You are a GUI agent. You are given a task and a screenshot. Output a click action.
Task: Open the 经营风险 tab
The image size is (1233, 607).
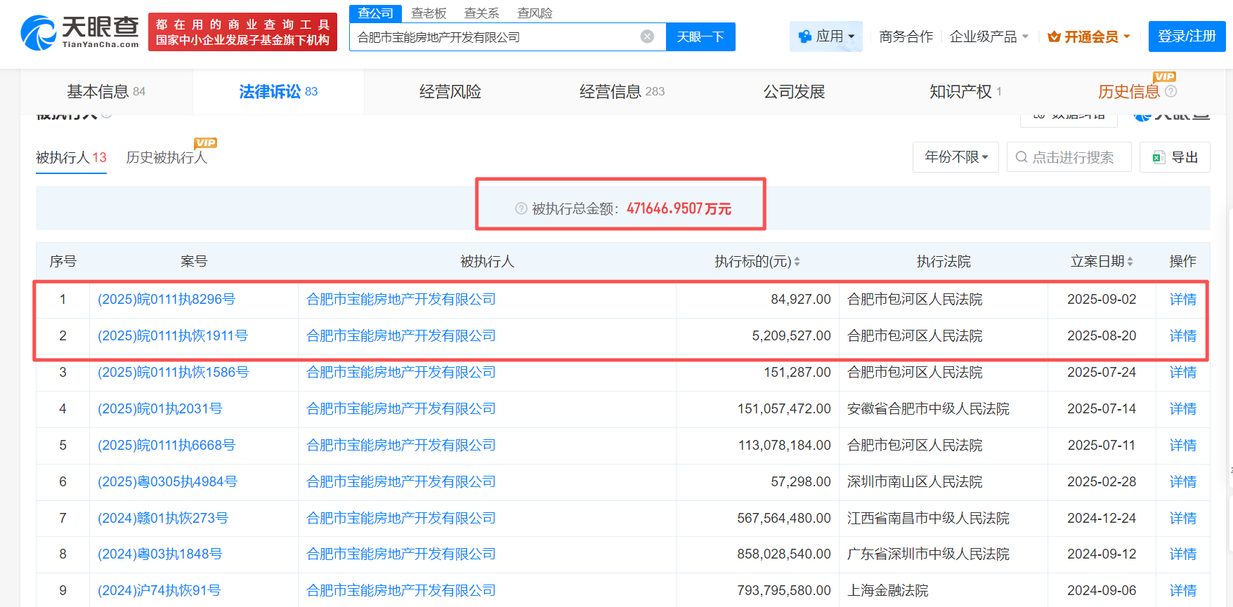tap(450, 91)
